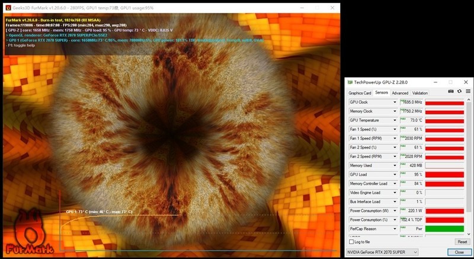Open Power Consumption (W) dropdown
The image size is (474, 259).
[395, 211]
